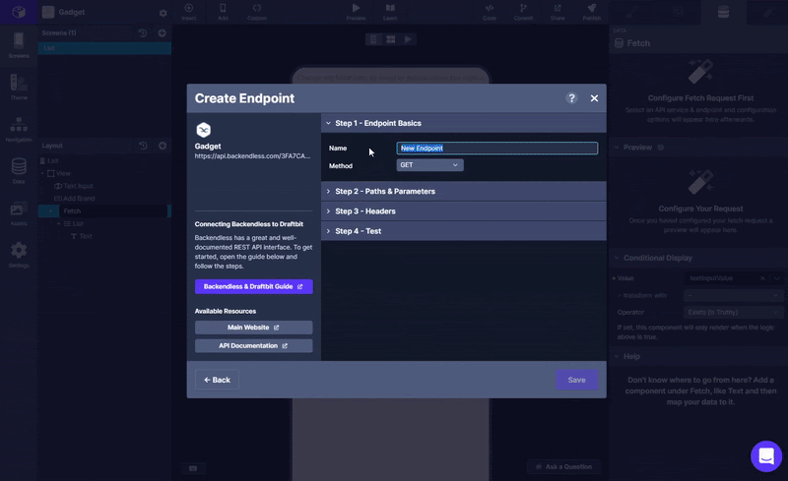
Task: Click the Publish rocket icon
Action: pos(591,11)
